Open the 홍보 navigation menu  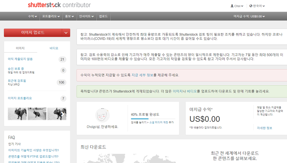click(x=70, y=16)
